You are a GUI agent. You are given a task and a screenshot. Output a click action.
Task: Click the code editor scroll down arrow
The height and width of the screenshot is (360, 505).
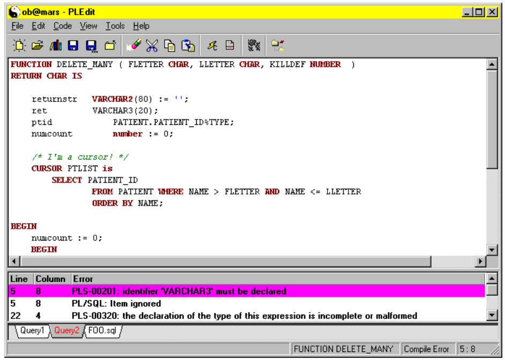click(x=491, y=250)
